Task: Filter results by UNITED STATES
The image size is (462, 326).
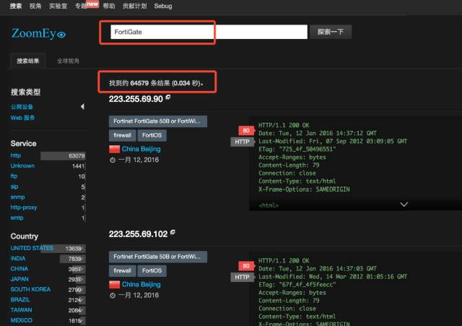Action: pos(32,248)
